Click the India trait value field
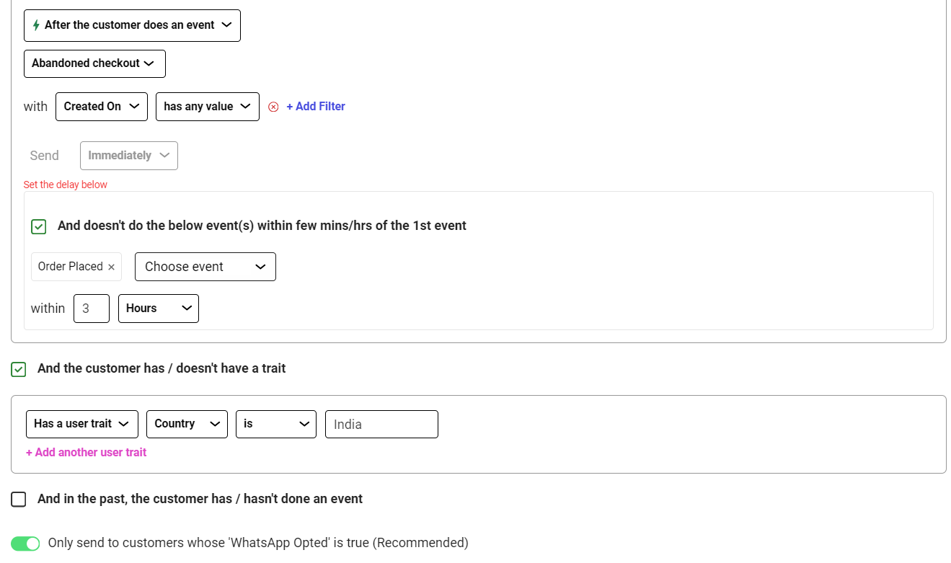Screen dimensions: 951x563 tap(381, 424)
